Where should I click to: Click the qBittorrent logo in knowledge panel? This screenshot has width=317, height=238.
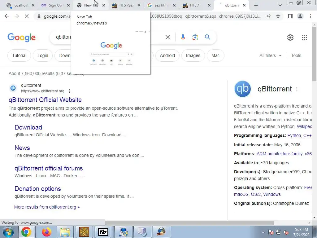pyautogui.click(x=242, y=89)
